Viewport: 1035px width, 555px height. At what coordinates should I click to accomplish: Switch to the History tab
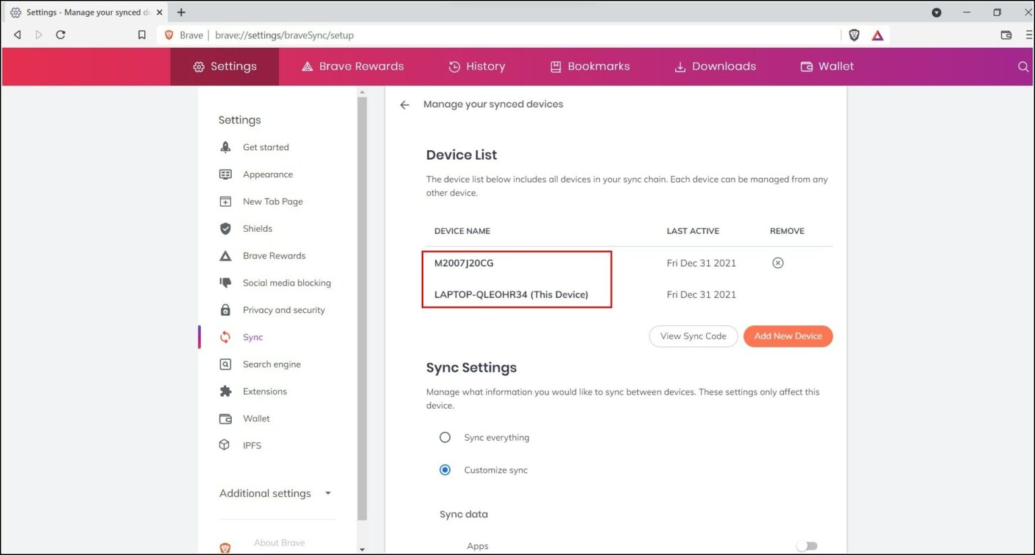pos(477,66)
